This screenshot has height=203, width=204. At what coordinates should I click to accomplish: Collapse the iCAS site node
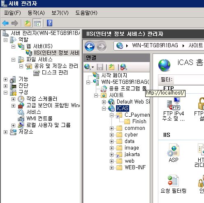(104, 108)
